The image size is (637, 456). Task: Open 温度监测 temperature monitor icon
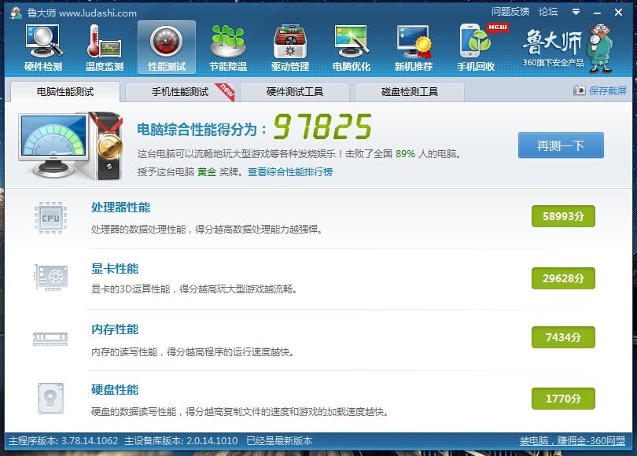[x=105, y=47]
